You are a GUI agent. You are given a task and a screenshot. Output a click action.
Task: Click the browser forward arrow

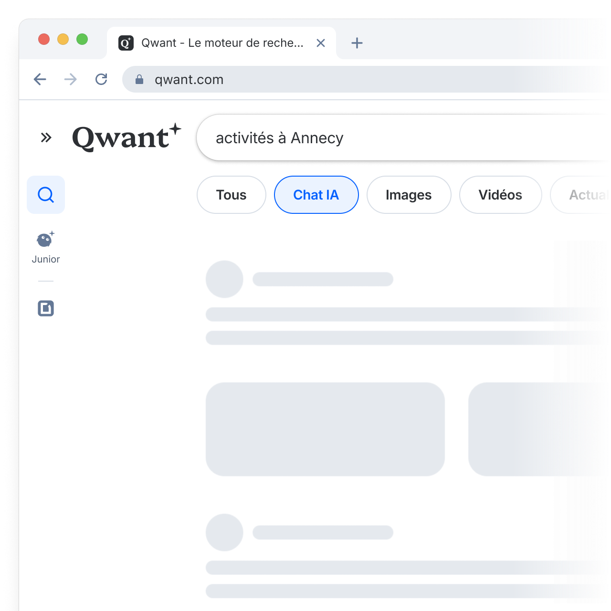click(x=71, y=79)
